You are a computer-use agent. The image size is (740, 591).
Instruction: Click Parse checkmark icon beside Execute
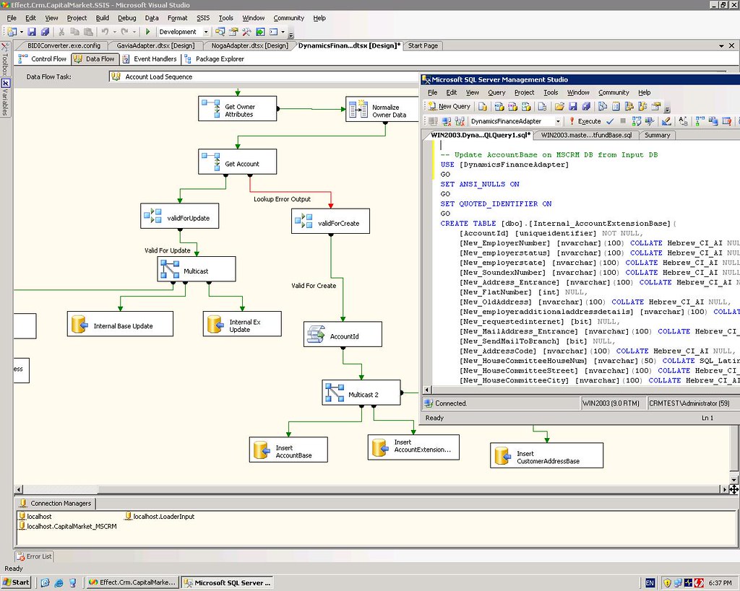(611, 121)
